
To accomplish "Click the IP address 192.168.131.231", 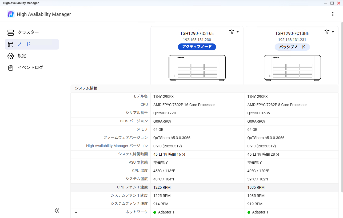I will click(x=292, y=40).
